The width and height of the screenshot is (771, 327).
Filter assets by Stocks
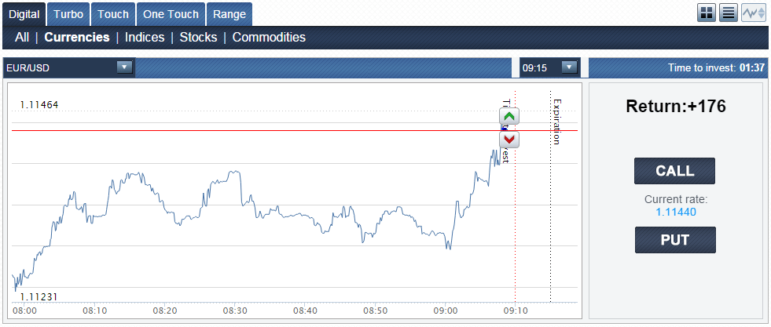[x=198, y=37]
